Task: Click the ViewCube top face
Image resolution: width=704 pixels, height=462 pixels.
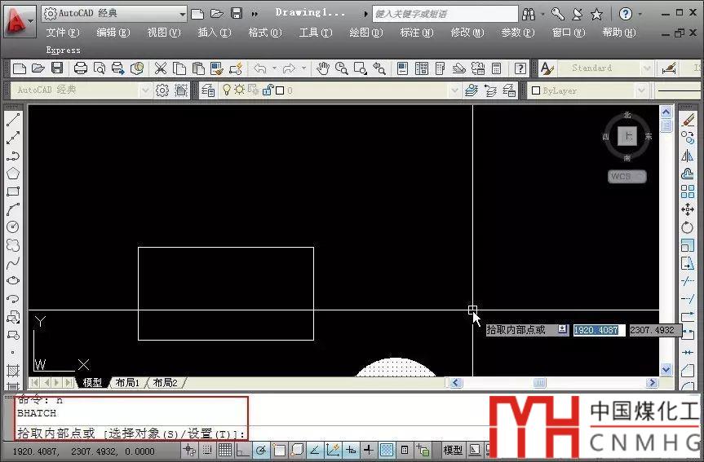Action: (627, 136)
